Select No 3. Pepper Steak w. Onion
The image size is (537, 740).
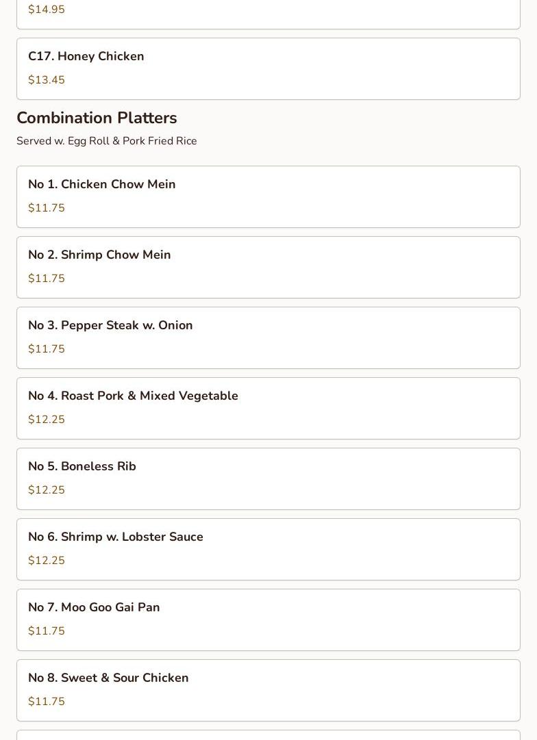pos(268,338)
